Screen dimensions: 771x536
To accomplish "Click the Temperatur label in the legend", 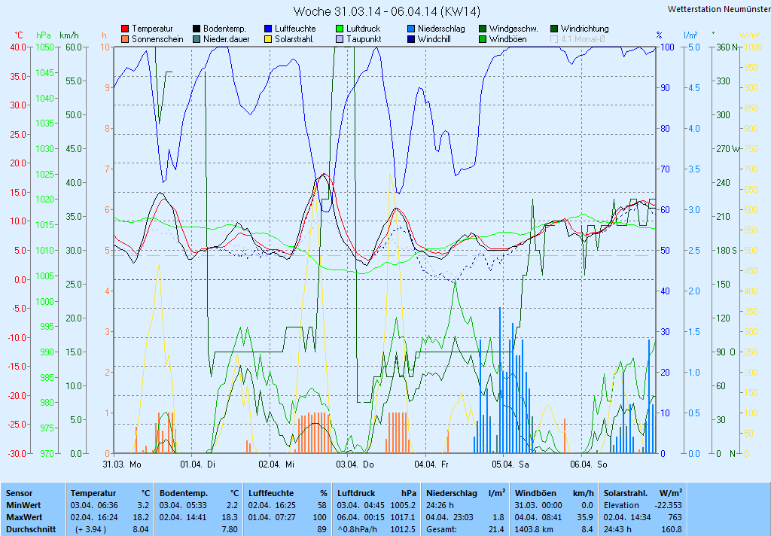I will coord(152,29).
